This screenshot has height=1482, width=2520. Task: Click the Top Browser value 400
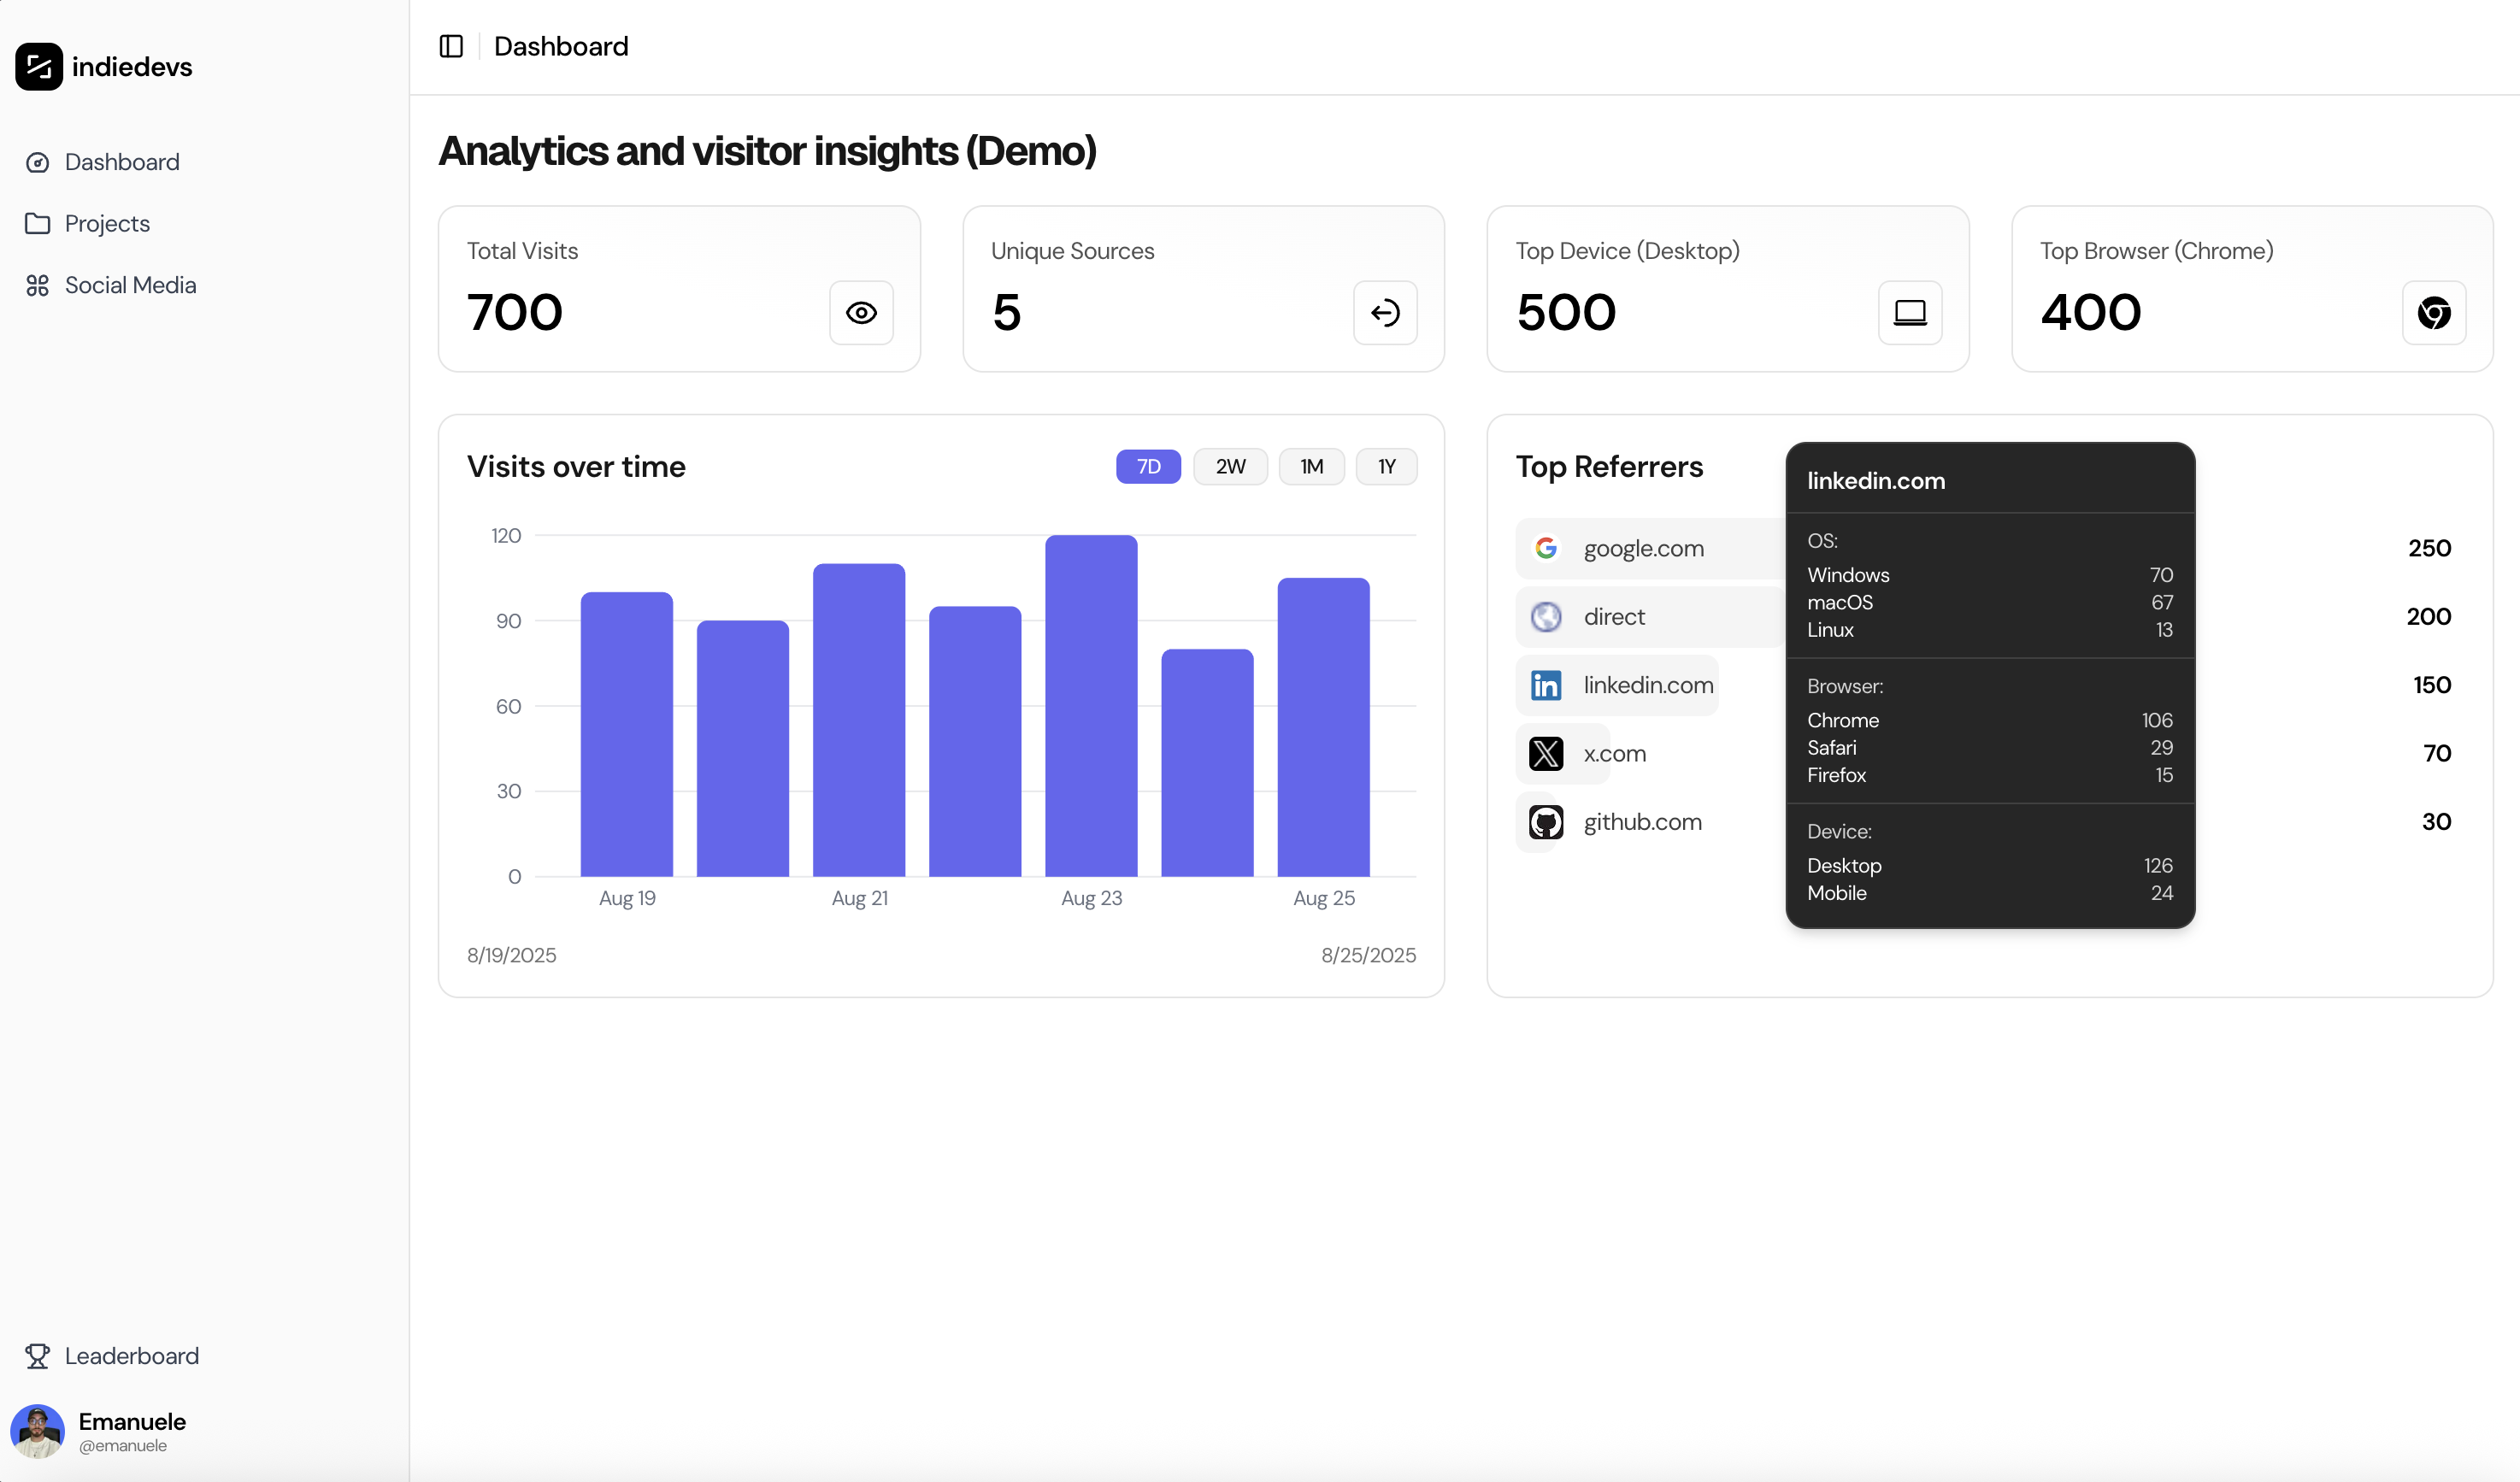[x=2091, y=312]
